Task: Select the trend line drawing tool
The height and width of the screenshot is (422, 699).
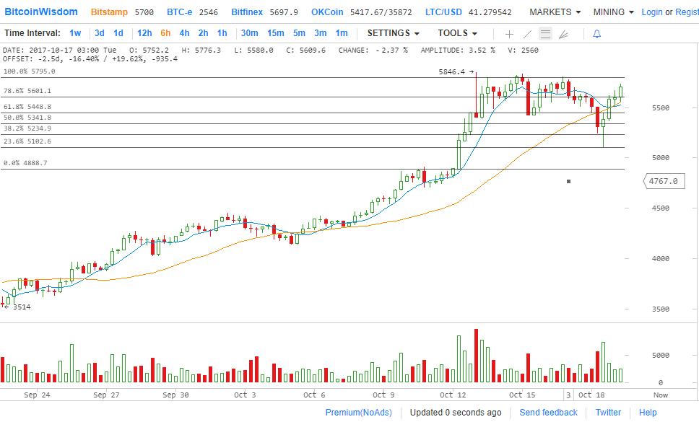Action: [527, 34]
